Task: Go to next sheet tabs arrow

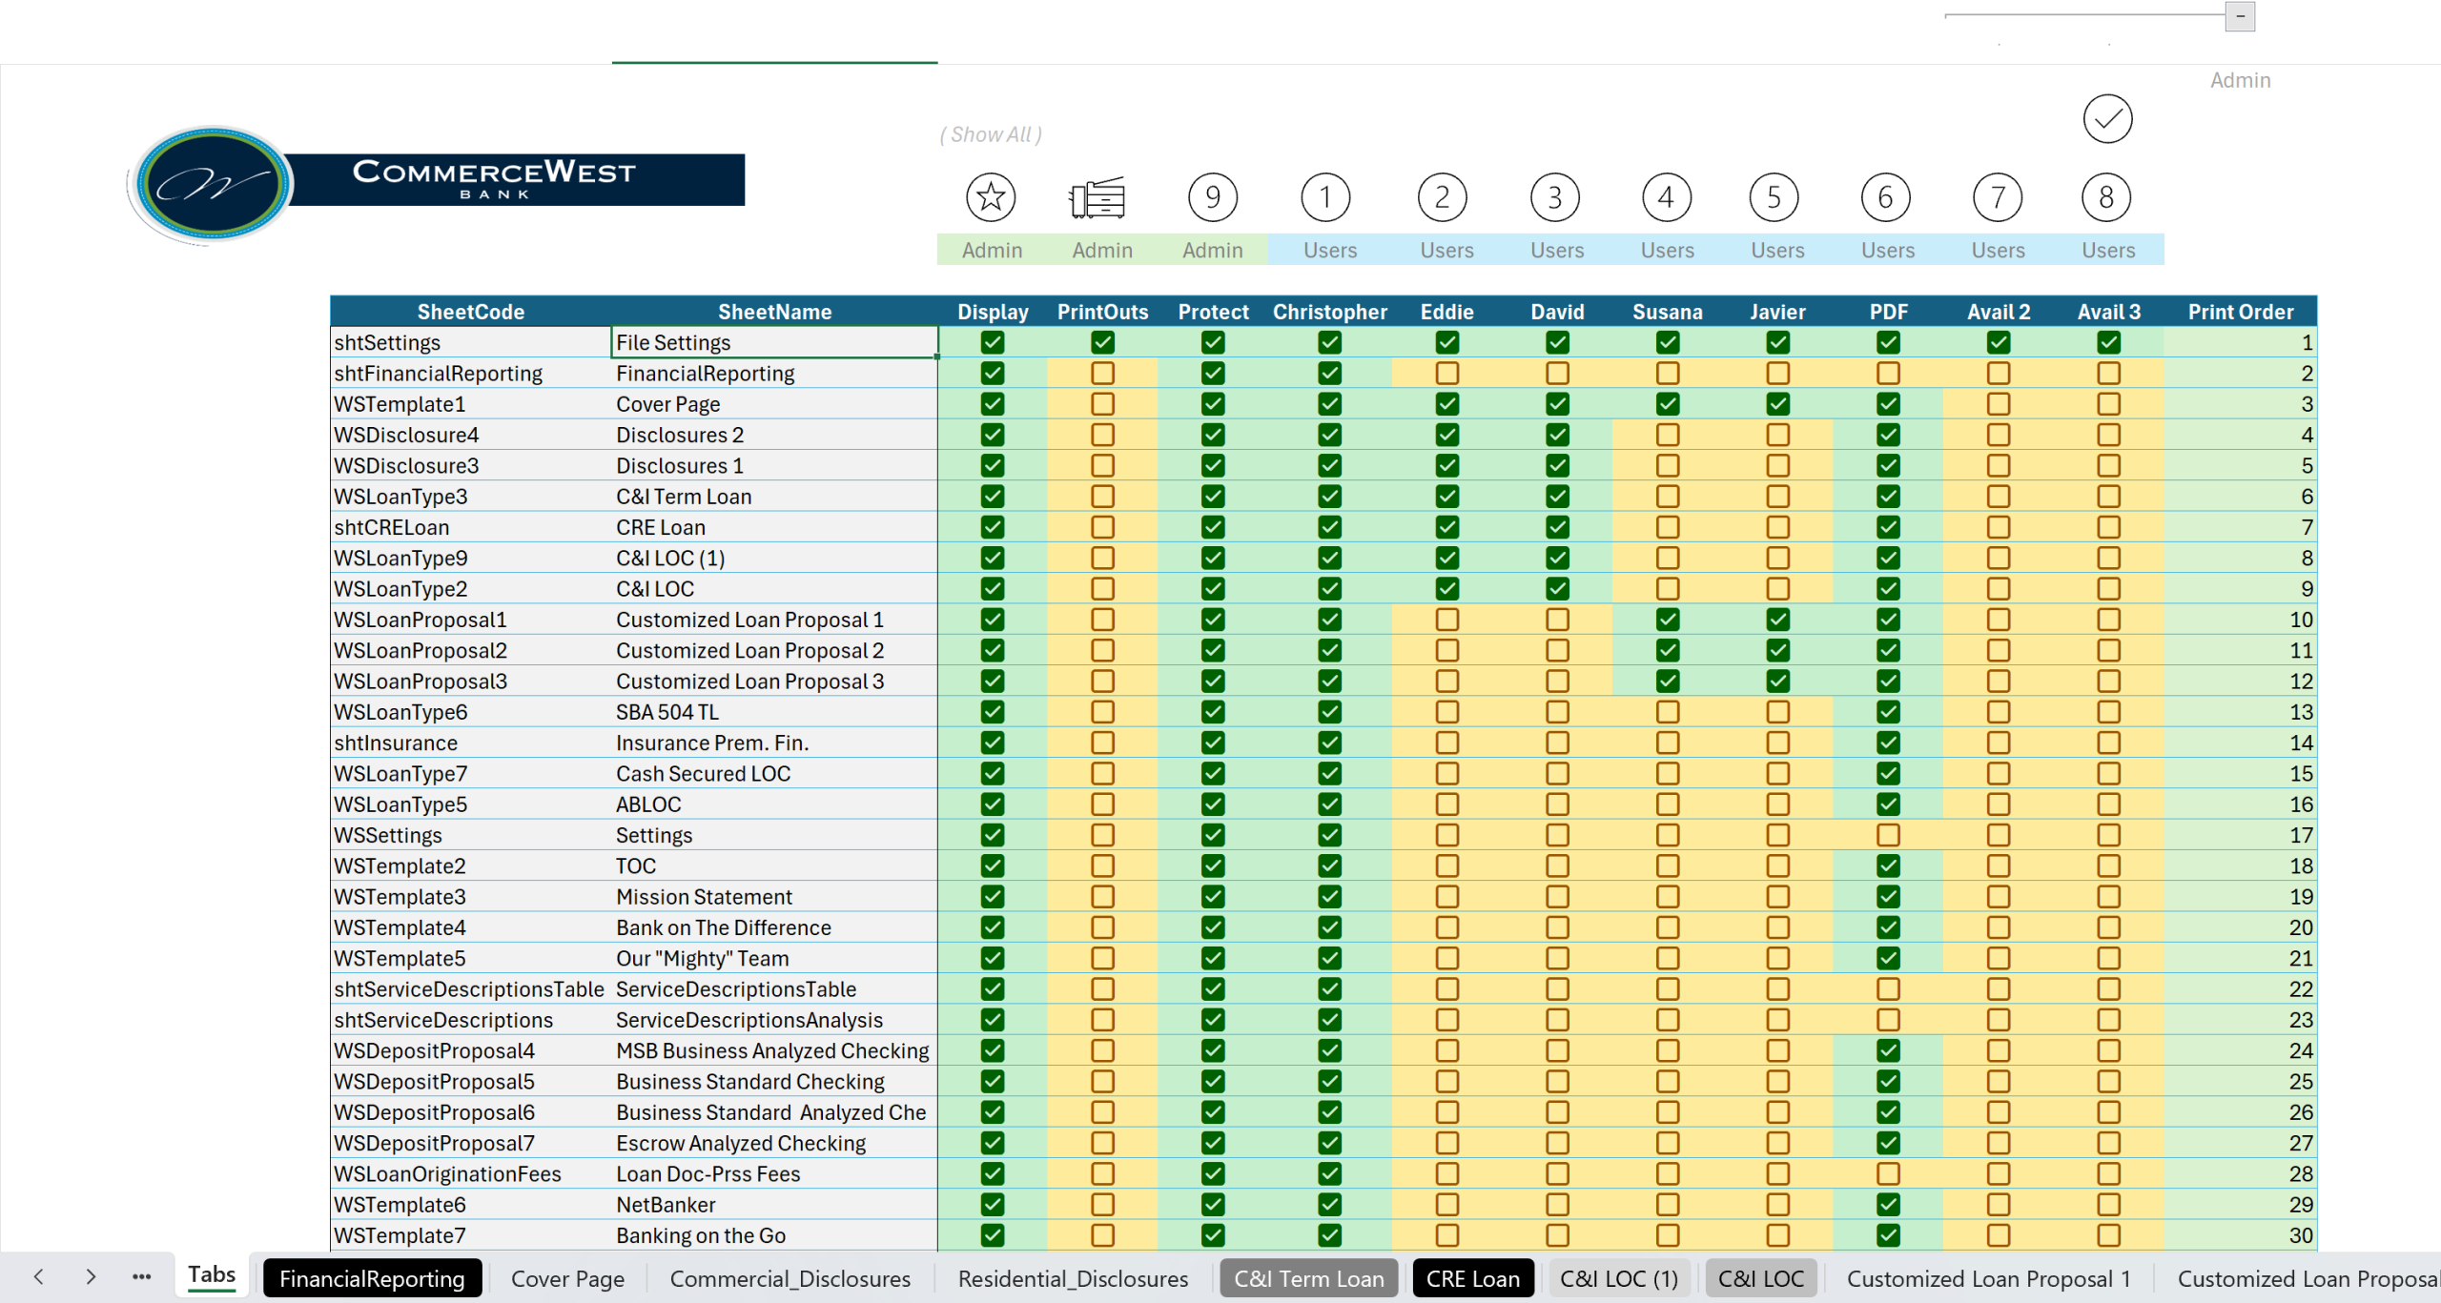Action: coord(91,1277)
